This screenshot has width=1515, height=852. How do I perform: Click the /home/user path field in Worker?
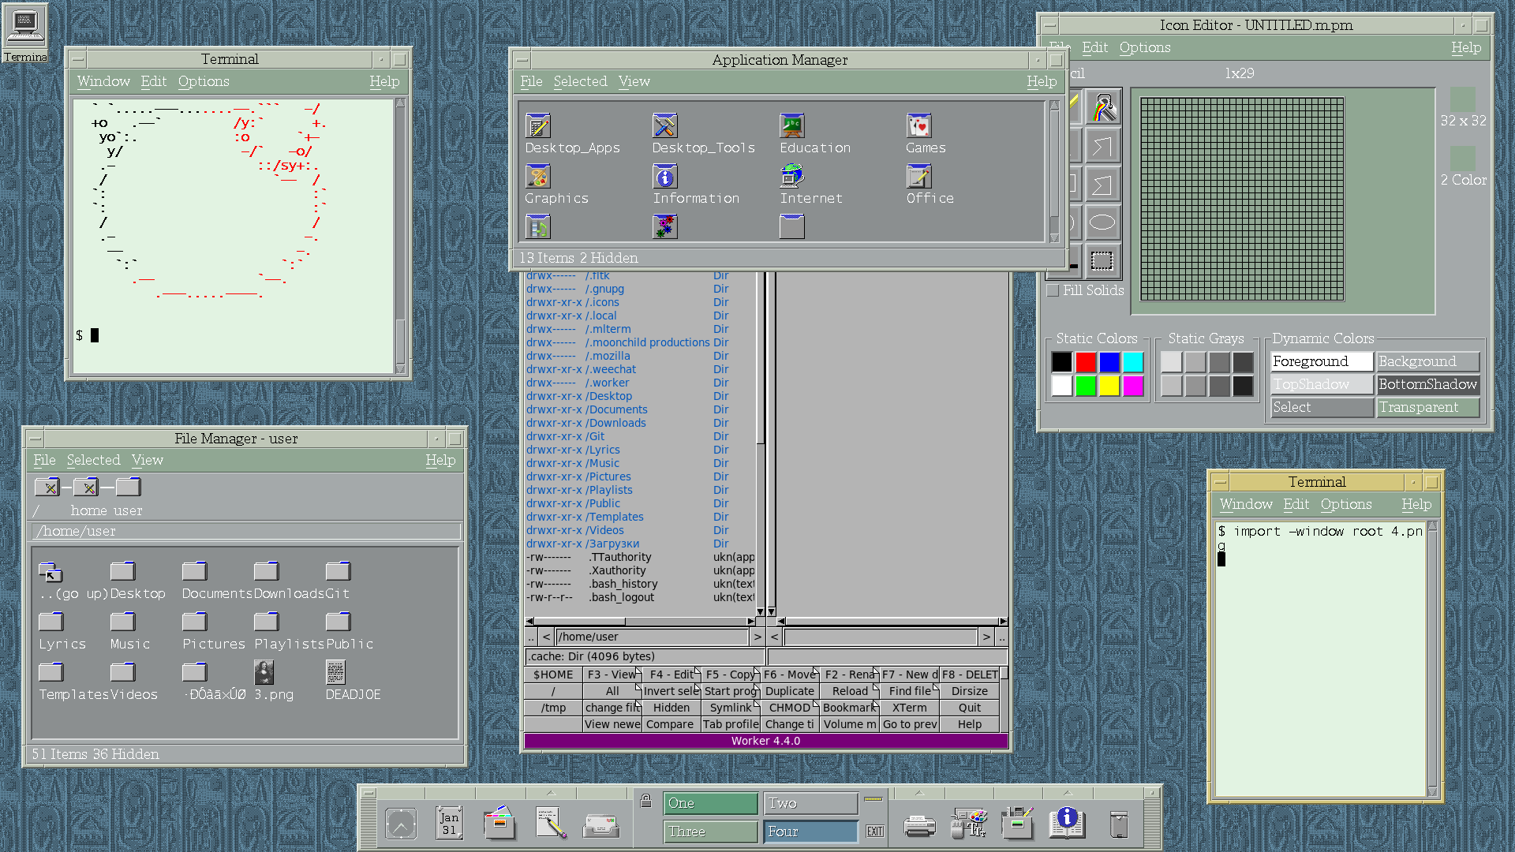click(652, 637)
